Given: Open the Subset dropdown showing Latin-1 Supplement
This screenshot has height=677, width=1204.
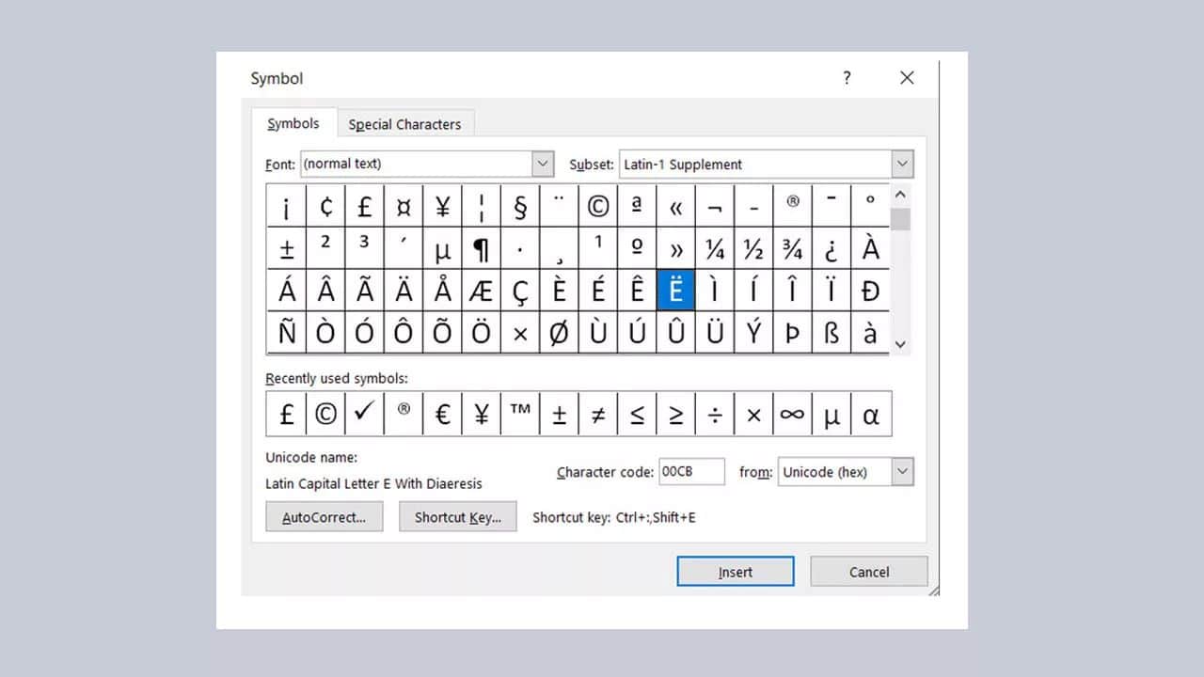Looking at the screenshot, I should pyautogui.click(x=901, y=164).
